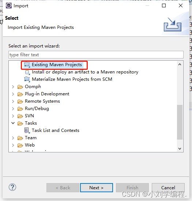Select the Plug-in Development label
Viewport: 192px width, 201px height.
click(x=47, y=94)
